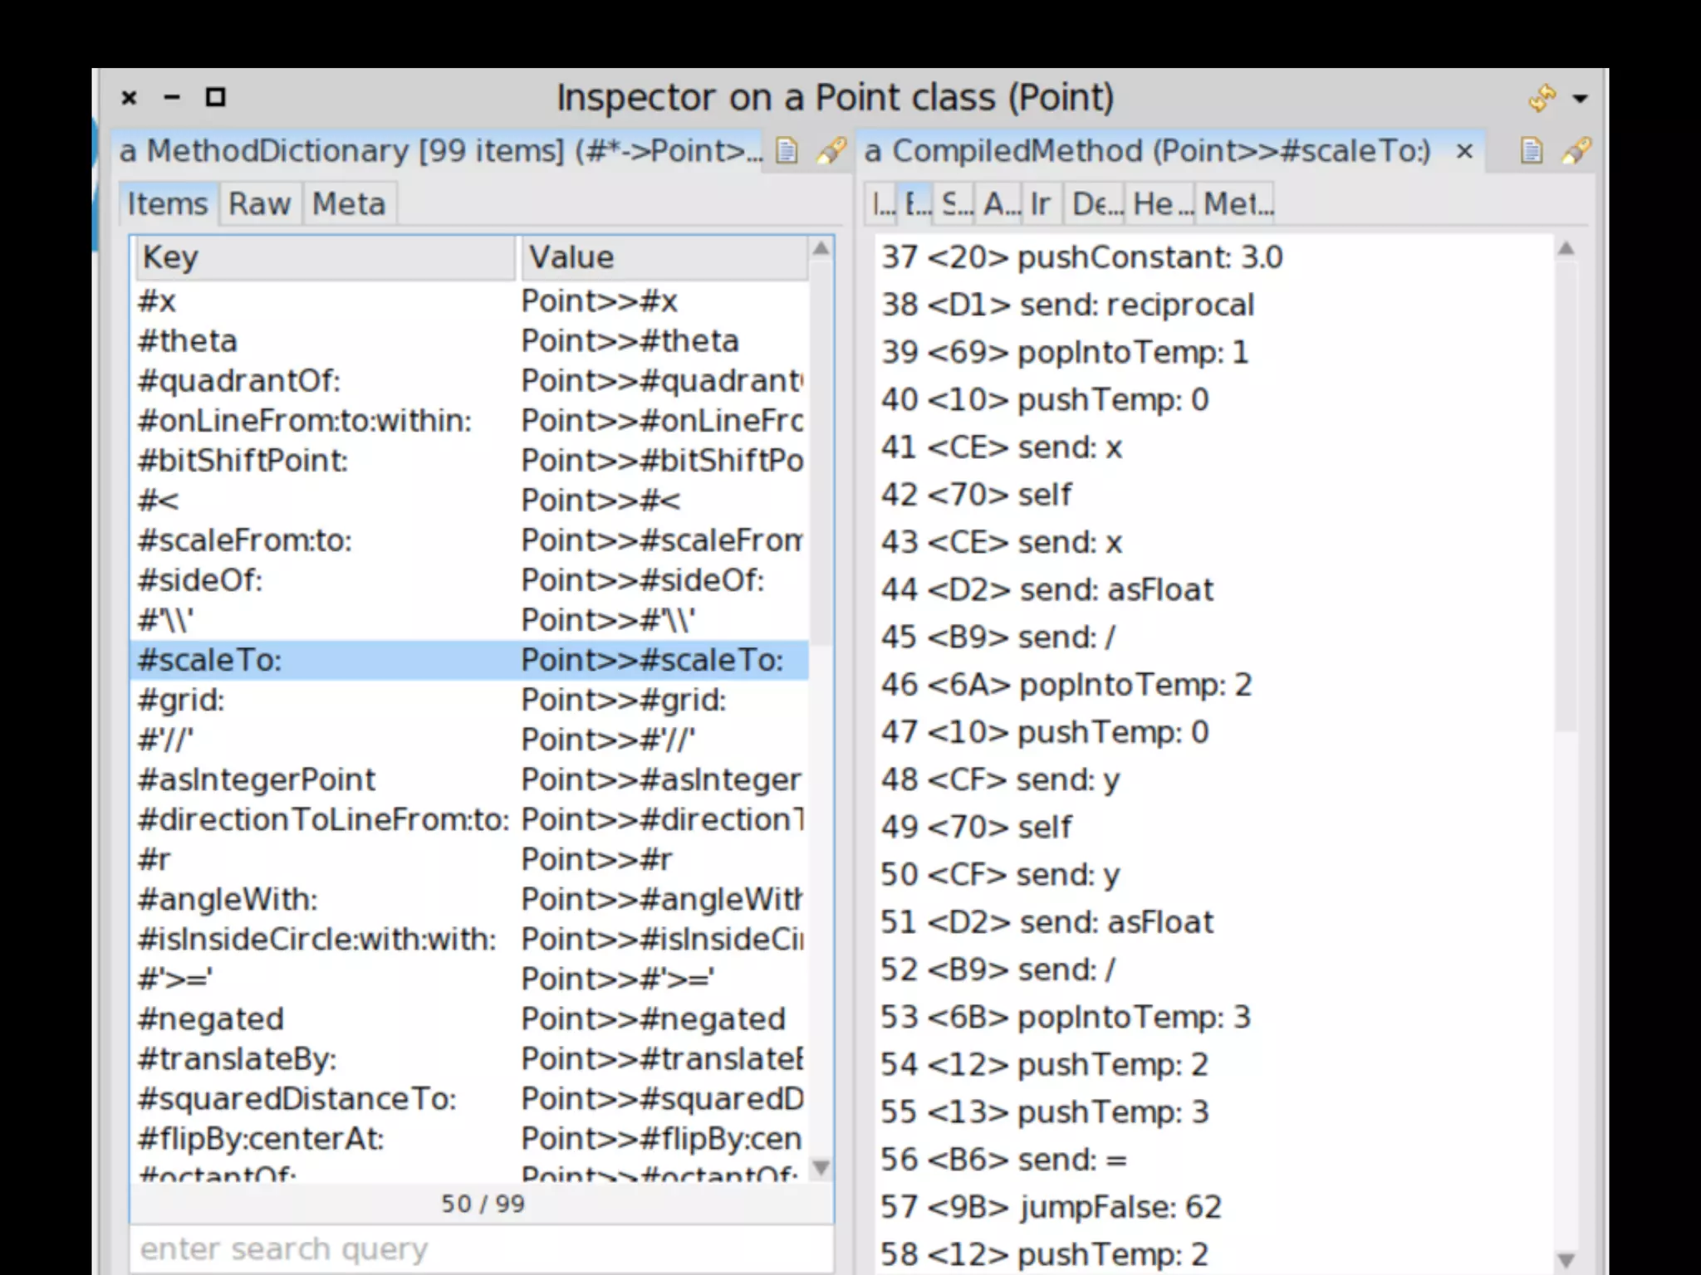Select the #onLineFrom:to:within: key row
1701x1275 pixels.
(x=469, y=421)
